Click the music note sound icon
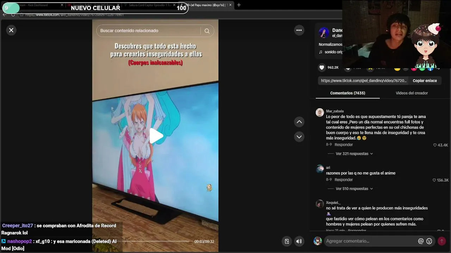 (321, 52)
